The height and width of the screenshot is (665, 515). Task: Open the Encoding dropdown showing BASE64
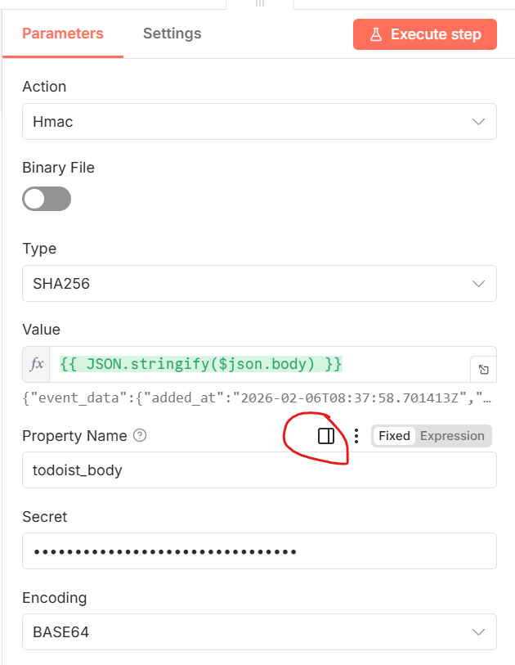pos(259,632)
